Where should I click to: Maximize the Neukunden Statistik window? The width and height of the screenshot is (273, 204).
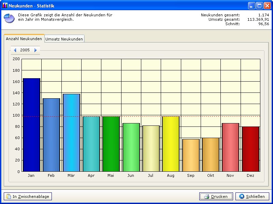(x=259, y=5)
